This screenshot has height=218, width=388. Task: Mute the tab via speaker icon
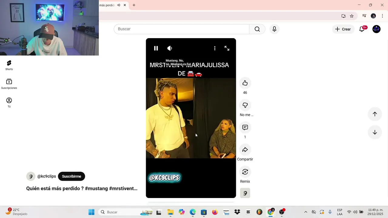click(119, 5)
